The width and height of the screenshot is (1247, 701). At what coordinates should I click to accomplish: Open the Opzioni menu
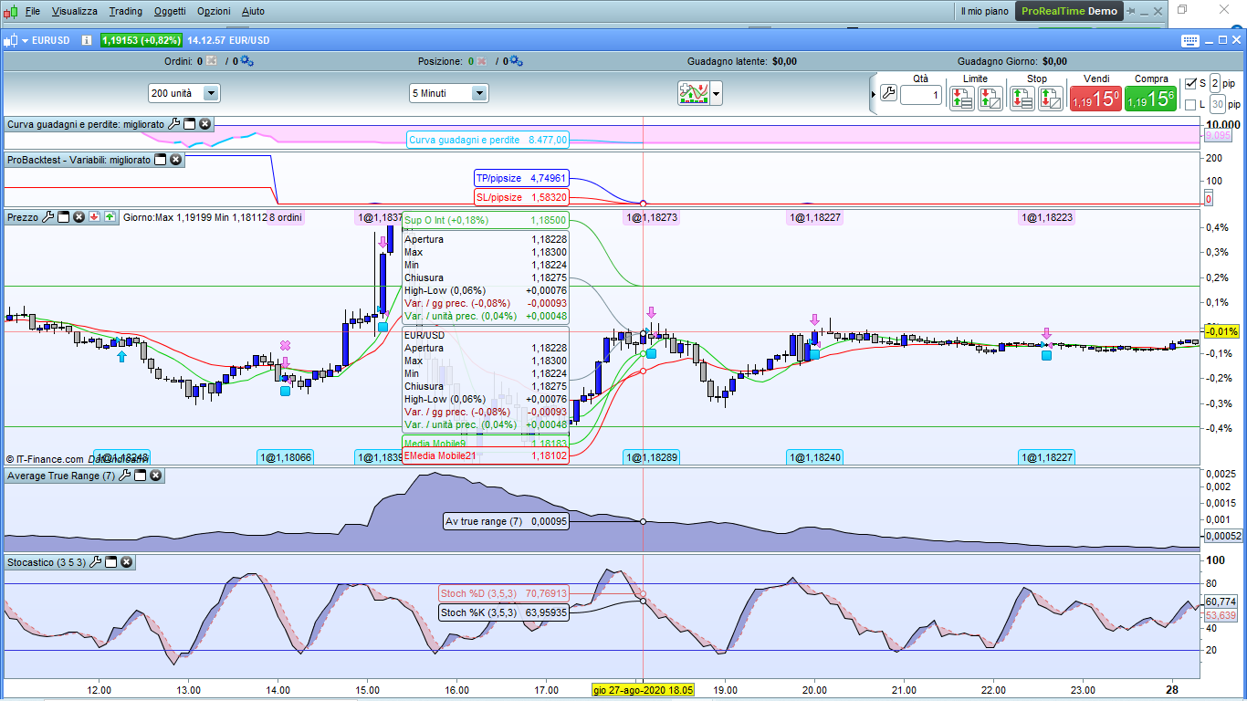point(214,11)
